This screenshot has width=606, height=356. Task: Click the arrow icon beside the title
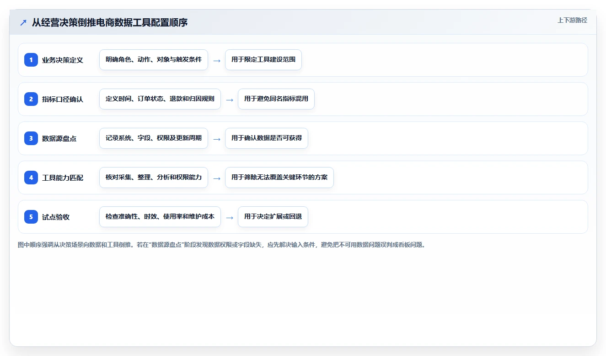(x=23, y=22)
